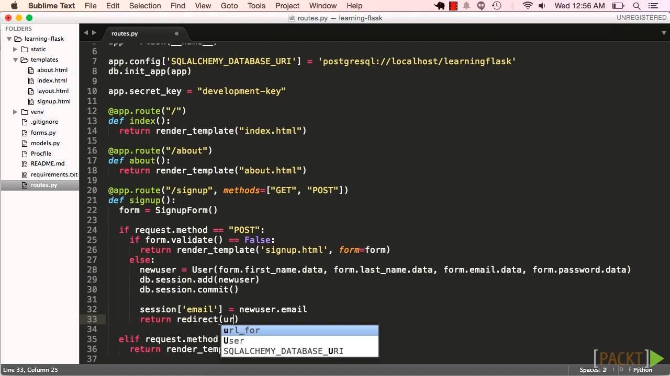This screenshot has height=376, width=670.
Task: Click the Spaces indentation setting in status bar
Action: [593, 370]
